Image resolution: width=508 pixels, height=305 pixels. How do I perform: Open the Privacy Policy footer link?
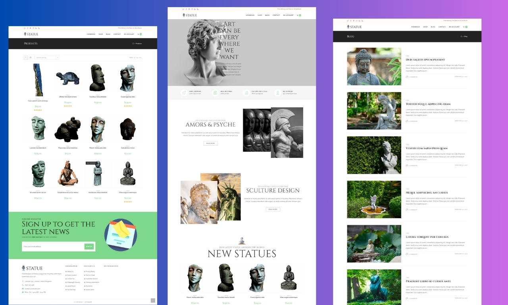(90, 271)
